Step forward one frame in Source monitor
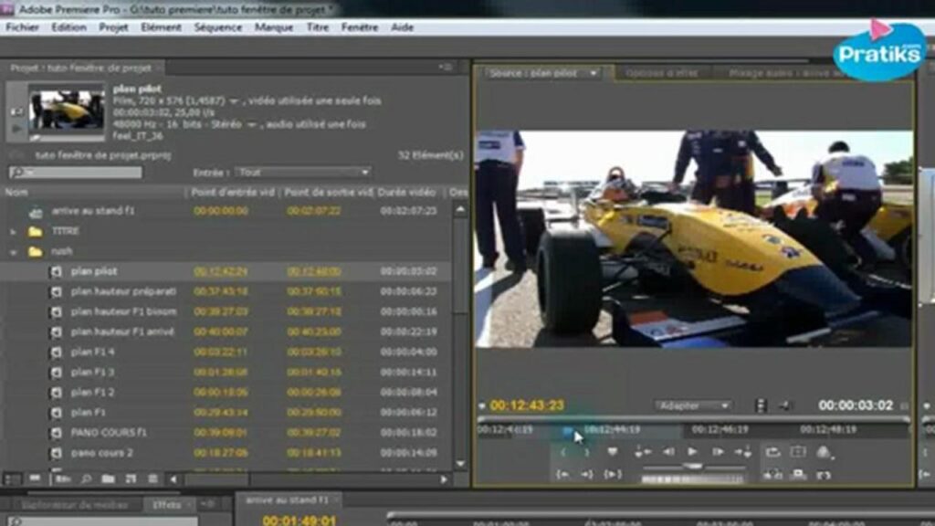 pos(718,452)
